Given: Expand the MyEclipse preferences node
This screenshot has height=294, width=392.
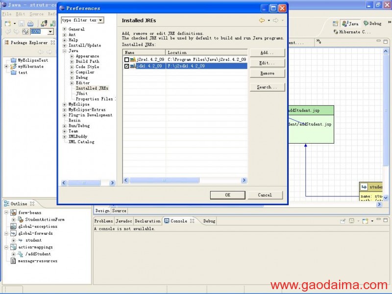Looking at the screenshot, I should [65, 104].
